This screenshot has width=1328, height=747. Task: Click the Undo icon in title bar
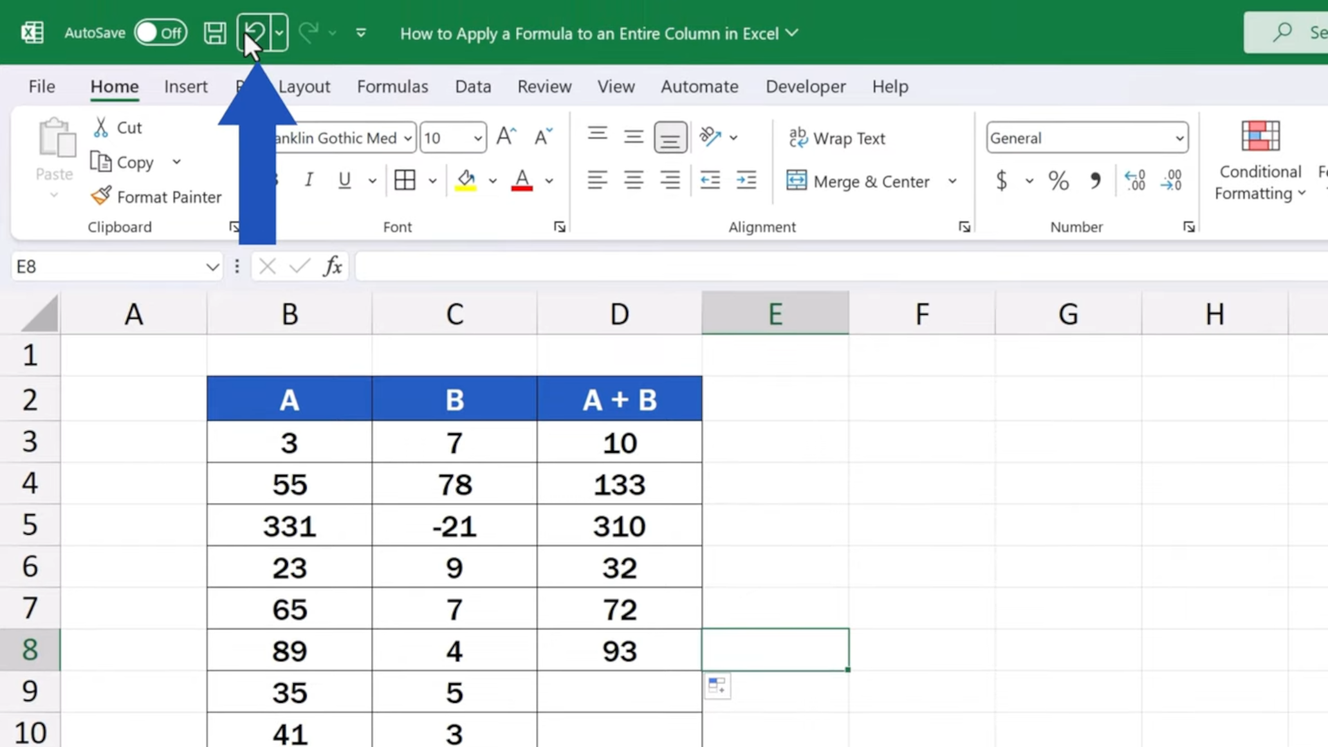(254, 33)
